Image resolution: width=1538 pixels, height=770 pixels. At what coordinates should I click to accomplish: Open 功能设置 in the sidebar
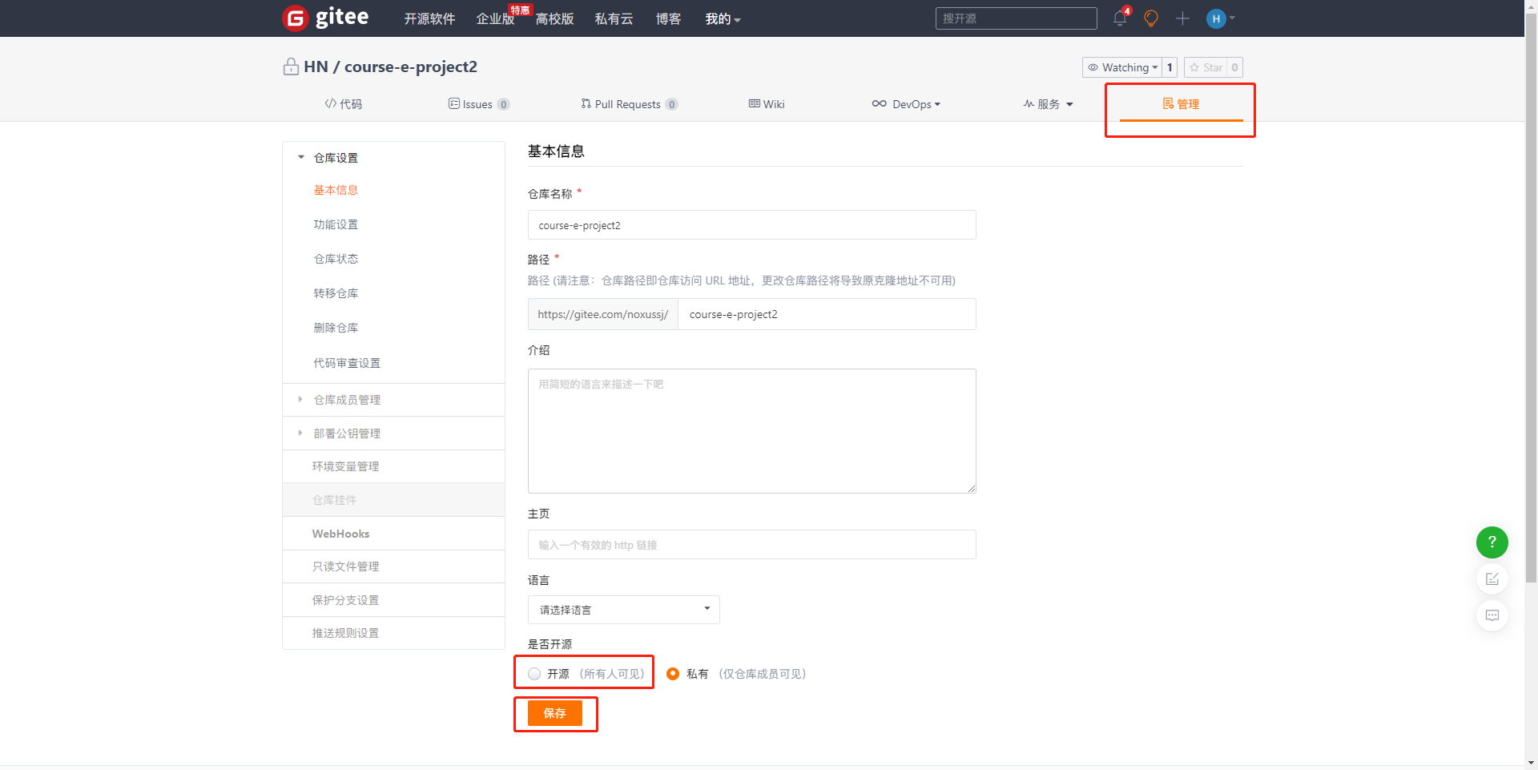tap(336, 224)
